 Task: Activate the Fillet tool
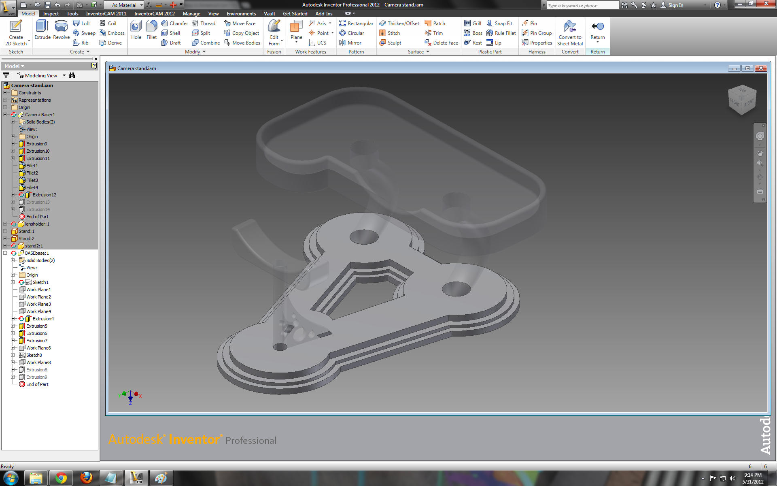pos(151,30)
